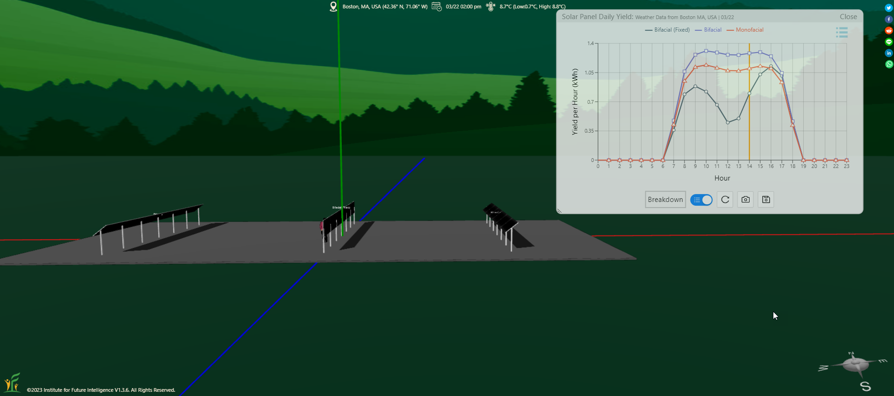
Task: Click the Breakdown button
Action: tap(665, 200)
